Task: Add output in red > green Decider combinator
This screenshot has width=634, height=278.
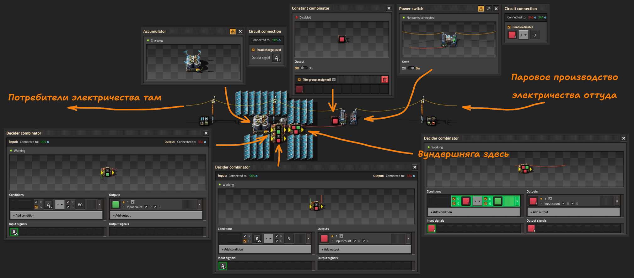Action: pos(574,212)
